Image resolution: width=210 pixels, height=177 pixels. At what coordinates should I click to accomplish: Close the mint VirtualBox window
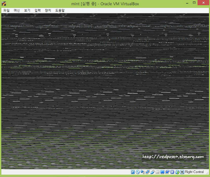click(203, 3)
